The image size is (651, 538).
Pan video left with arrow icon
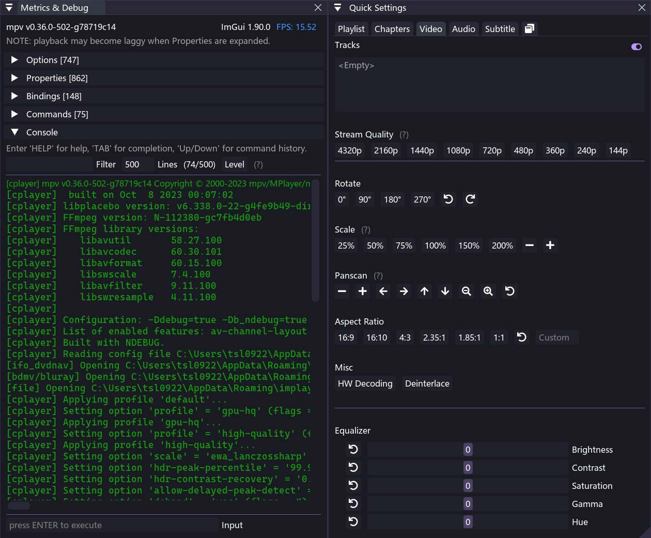click(383, 291)
